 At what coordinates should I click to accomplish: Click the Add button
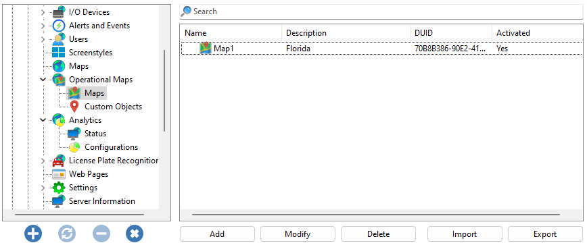click(x=217, y=234)
